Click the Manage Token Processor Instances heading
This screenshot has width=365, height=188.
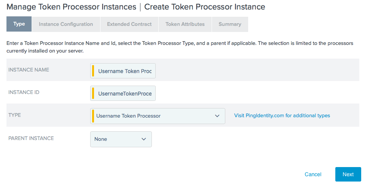pos(71,7)
